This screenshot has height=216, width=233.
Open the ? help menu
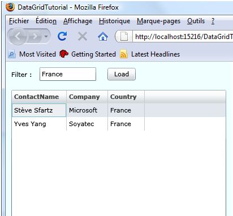click(x=213, y=21)
